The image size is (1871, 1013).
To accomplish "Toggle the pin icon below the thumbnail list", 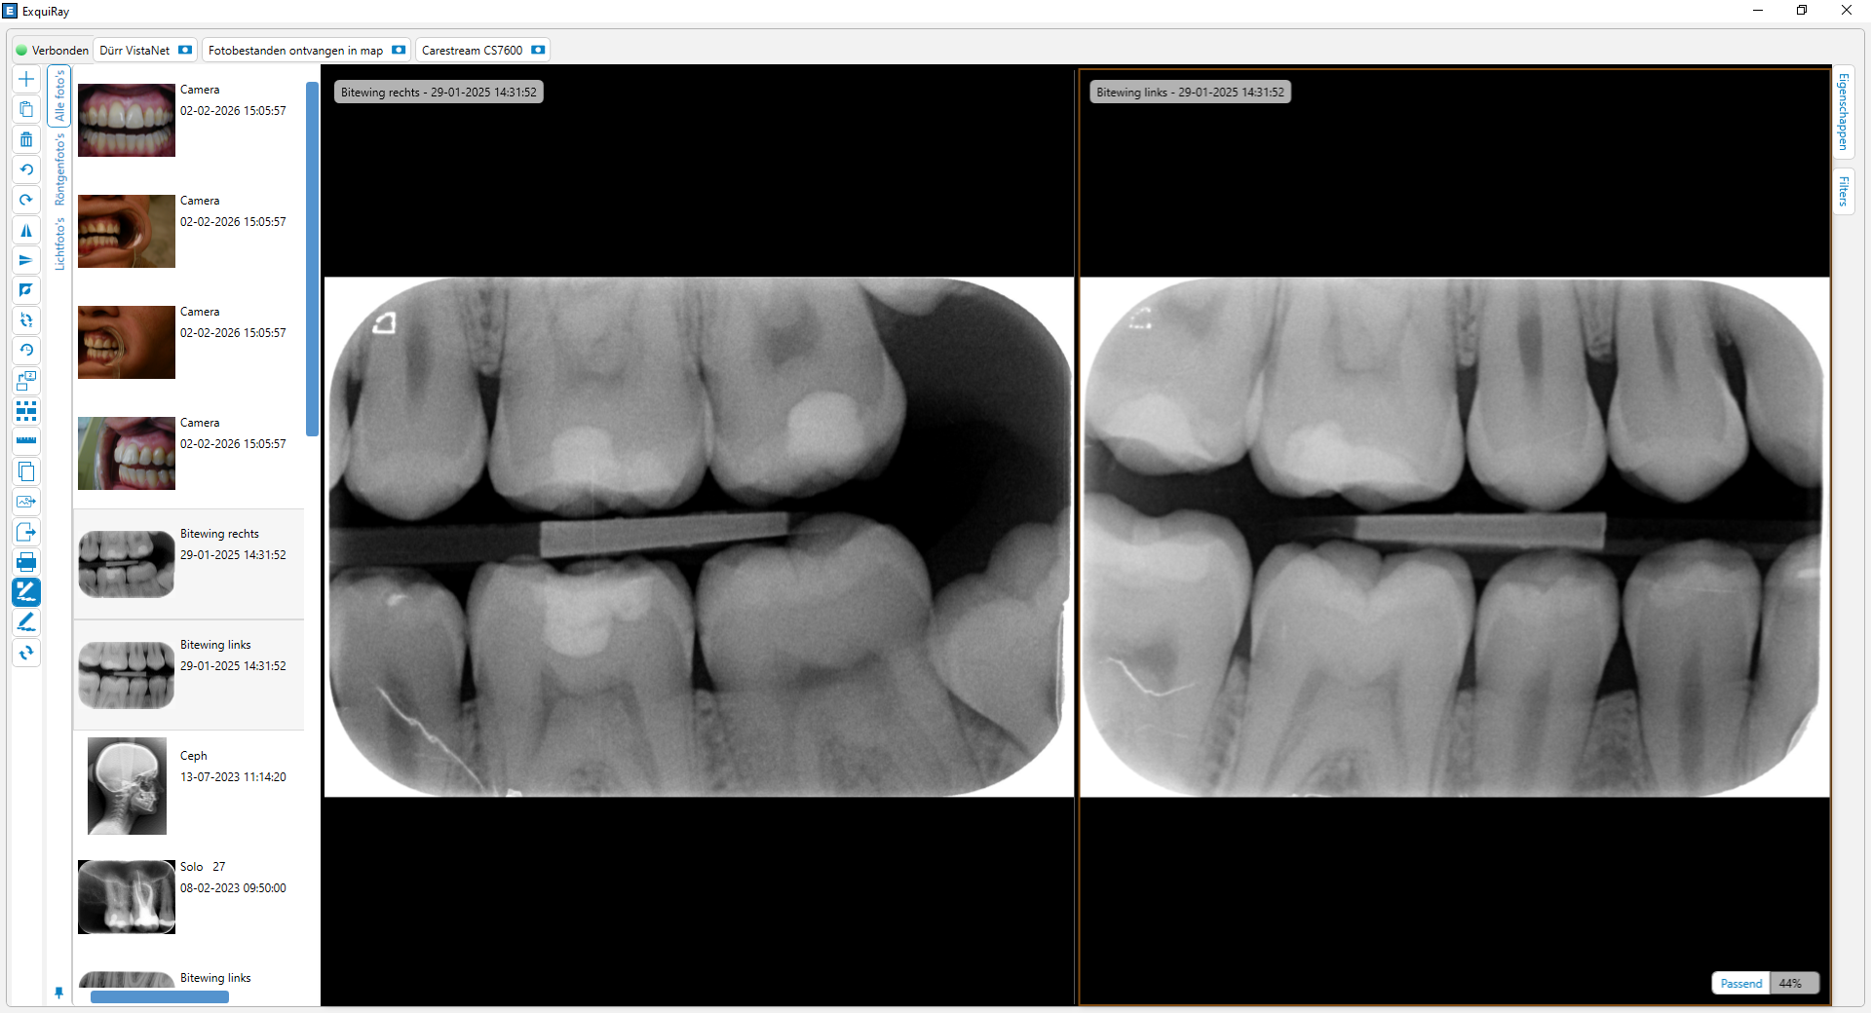I will [x=58, y=993].
